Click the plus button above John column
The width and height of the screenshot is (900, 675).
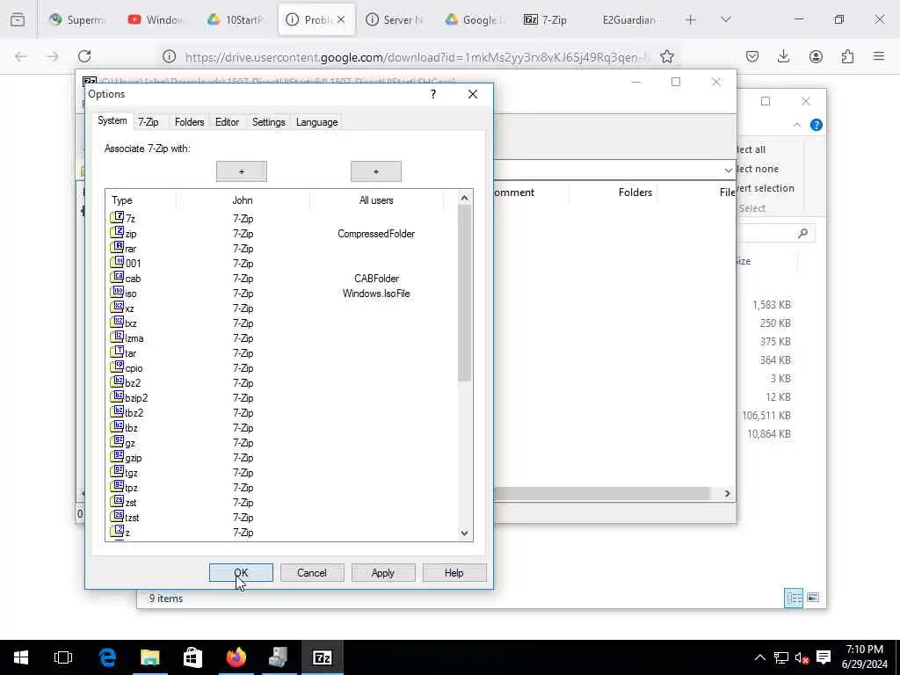coord(242,171)
